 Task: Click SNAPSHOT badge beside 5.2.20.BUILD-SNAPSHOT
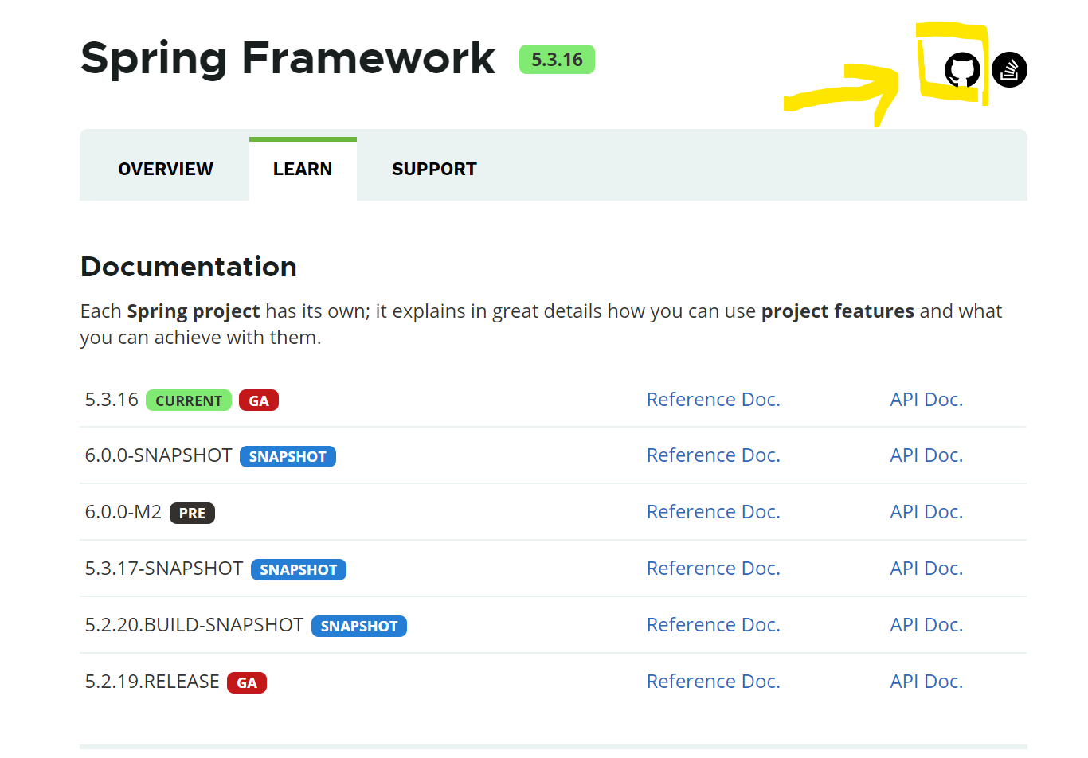point(359,627)
